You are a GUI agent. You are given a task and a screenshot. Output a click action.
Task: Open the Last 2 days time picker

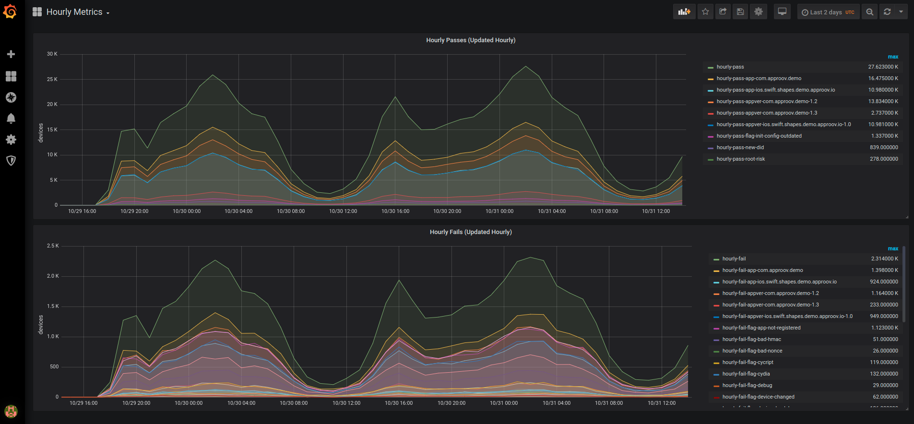tap(828, 12)
